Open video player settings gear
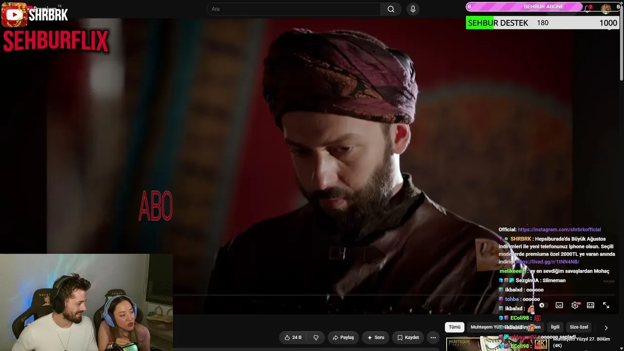Viewport: 624px width, 351px height. click(575, 306)
